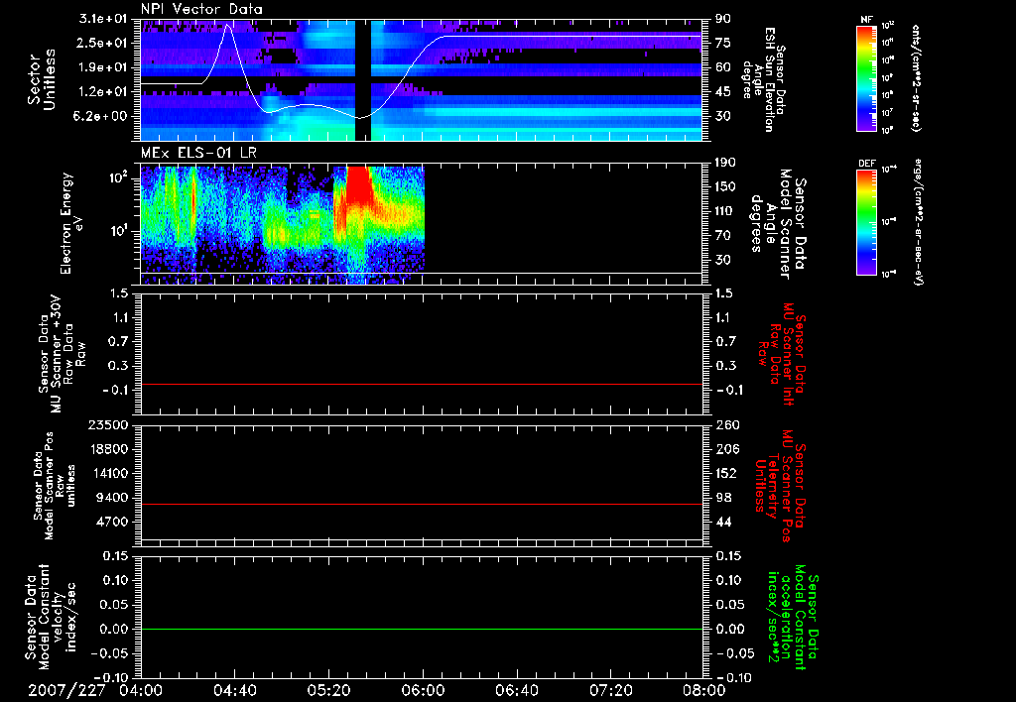The image size is (1016, 702).
Task: Select the 'ergs/(cm**2-sr-sec-eV)' units label
Action: tap(918, 223)
